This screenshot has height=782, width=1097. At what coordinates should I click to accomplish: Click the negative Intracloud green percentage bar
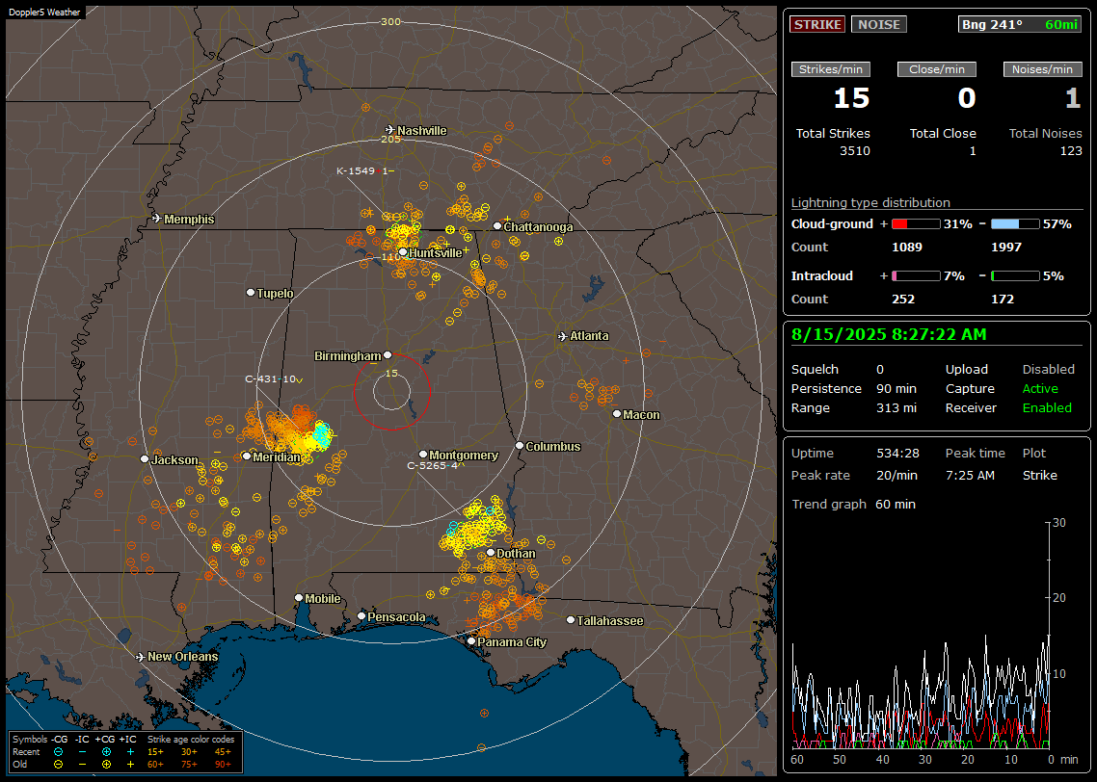[x=1015, y=276]
